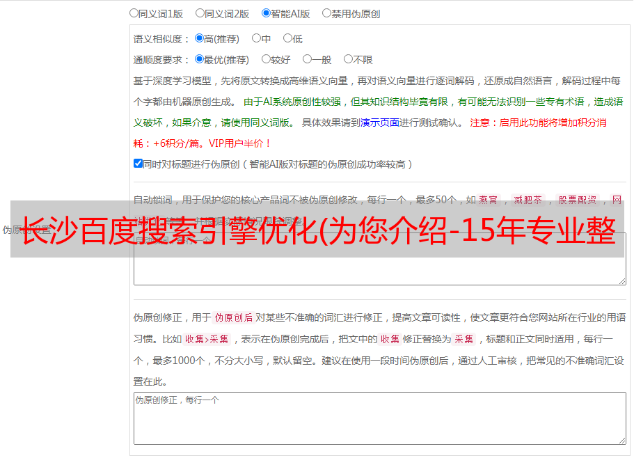Screen dimensions: 634x458
Task: Set 通顺度要求 to 较好
Action: pos(266,59)
